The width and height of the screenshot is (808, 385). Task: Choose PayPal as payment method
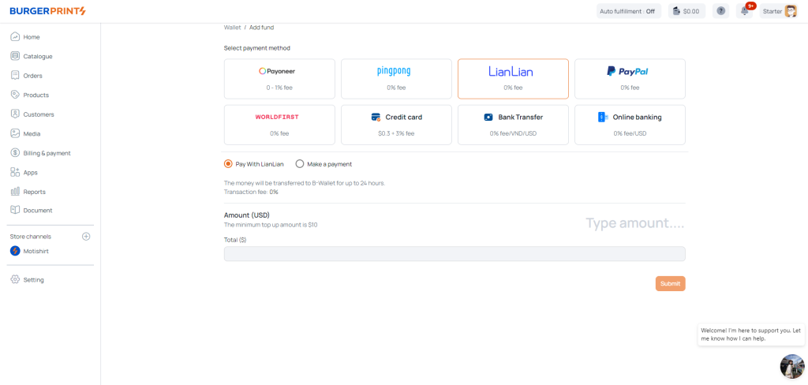coord(630,78)
